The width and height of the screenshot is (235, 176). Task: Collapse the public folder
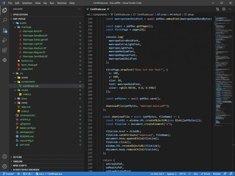(x=47, y=23)
